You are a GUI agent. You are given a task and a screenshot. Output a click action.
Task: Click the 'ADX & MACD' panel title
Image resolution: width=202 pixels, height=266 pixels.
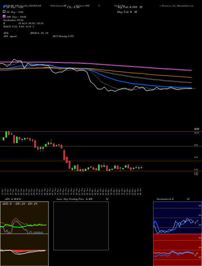click(13, 199)
